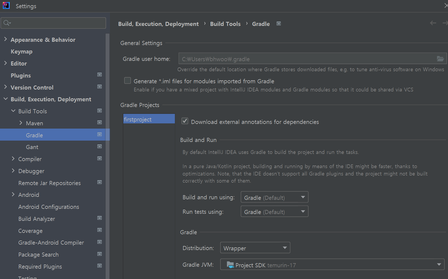Select firstproject in Gradle Projects list

(x=149, y=119)
